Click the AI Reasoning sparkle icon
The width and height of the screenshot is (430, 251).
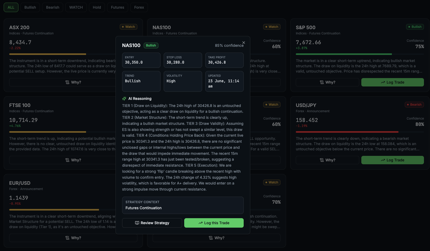click(124, 99)
